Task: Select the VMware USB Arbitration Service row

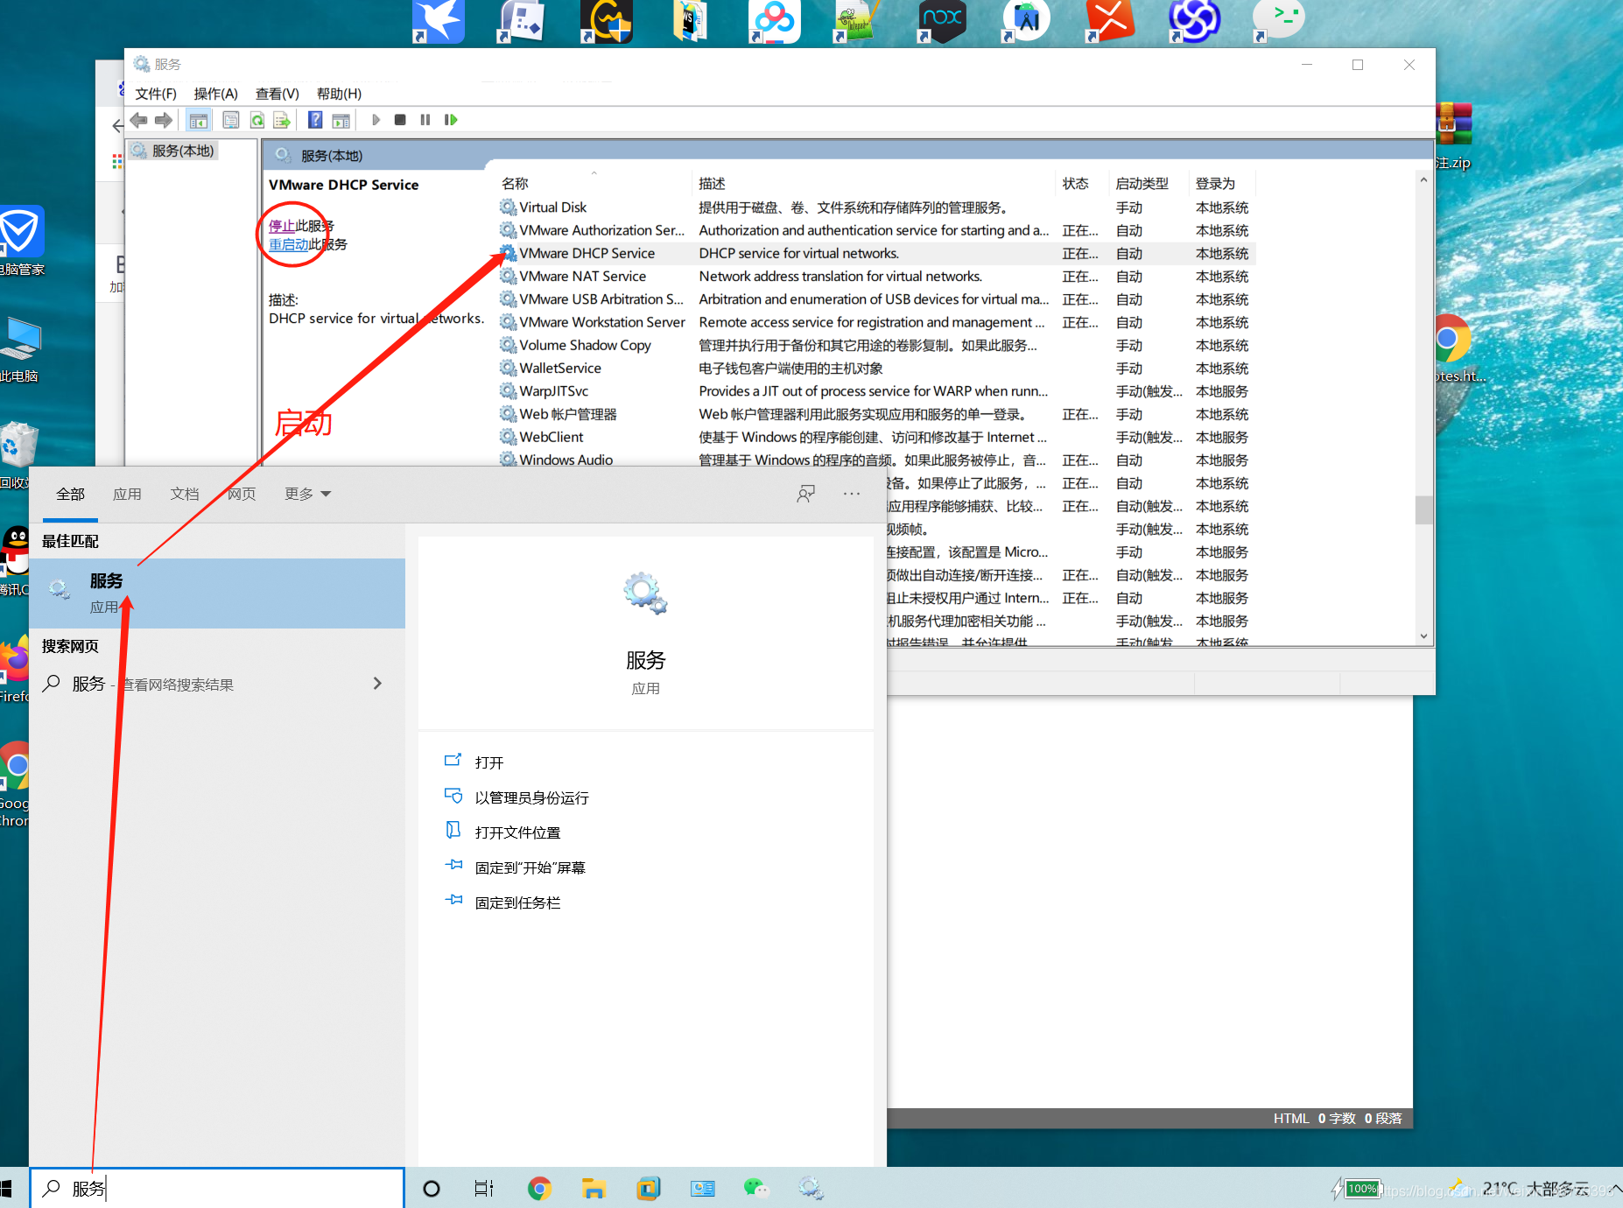Action: 875,299
